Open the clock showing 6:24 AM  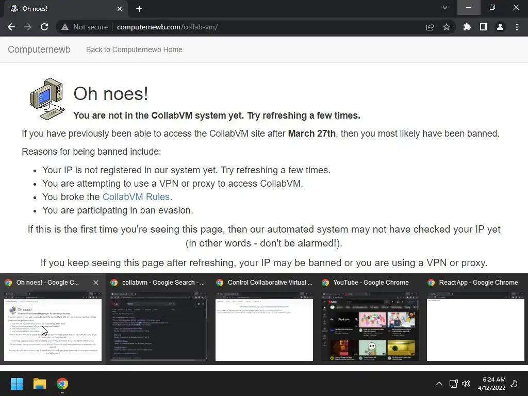[491, 384]
